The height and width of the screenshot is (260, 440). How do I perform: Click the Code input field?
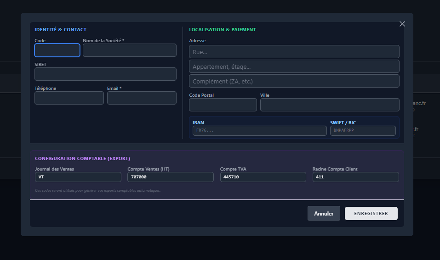[x=57, y=50]
